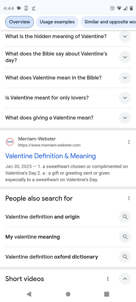This screenshot has height=302, width=136.
Task: Open three-dot menu next to Short videos
Action: [x=108, y=279]
